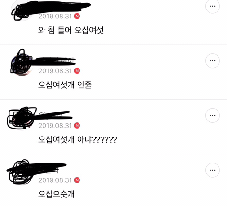The height and width of the screenshot is (206, 227).
Task: Select comment text '오십으슷개'
Action: pos(56,194)
